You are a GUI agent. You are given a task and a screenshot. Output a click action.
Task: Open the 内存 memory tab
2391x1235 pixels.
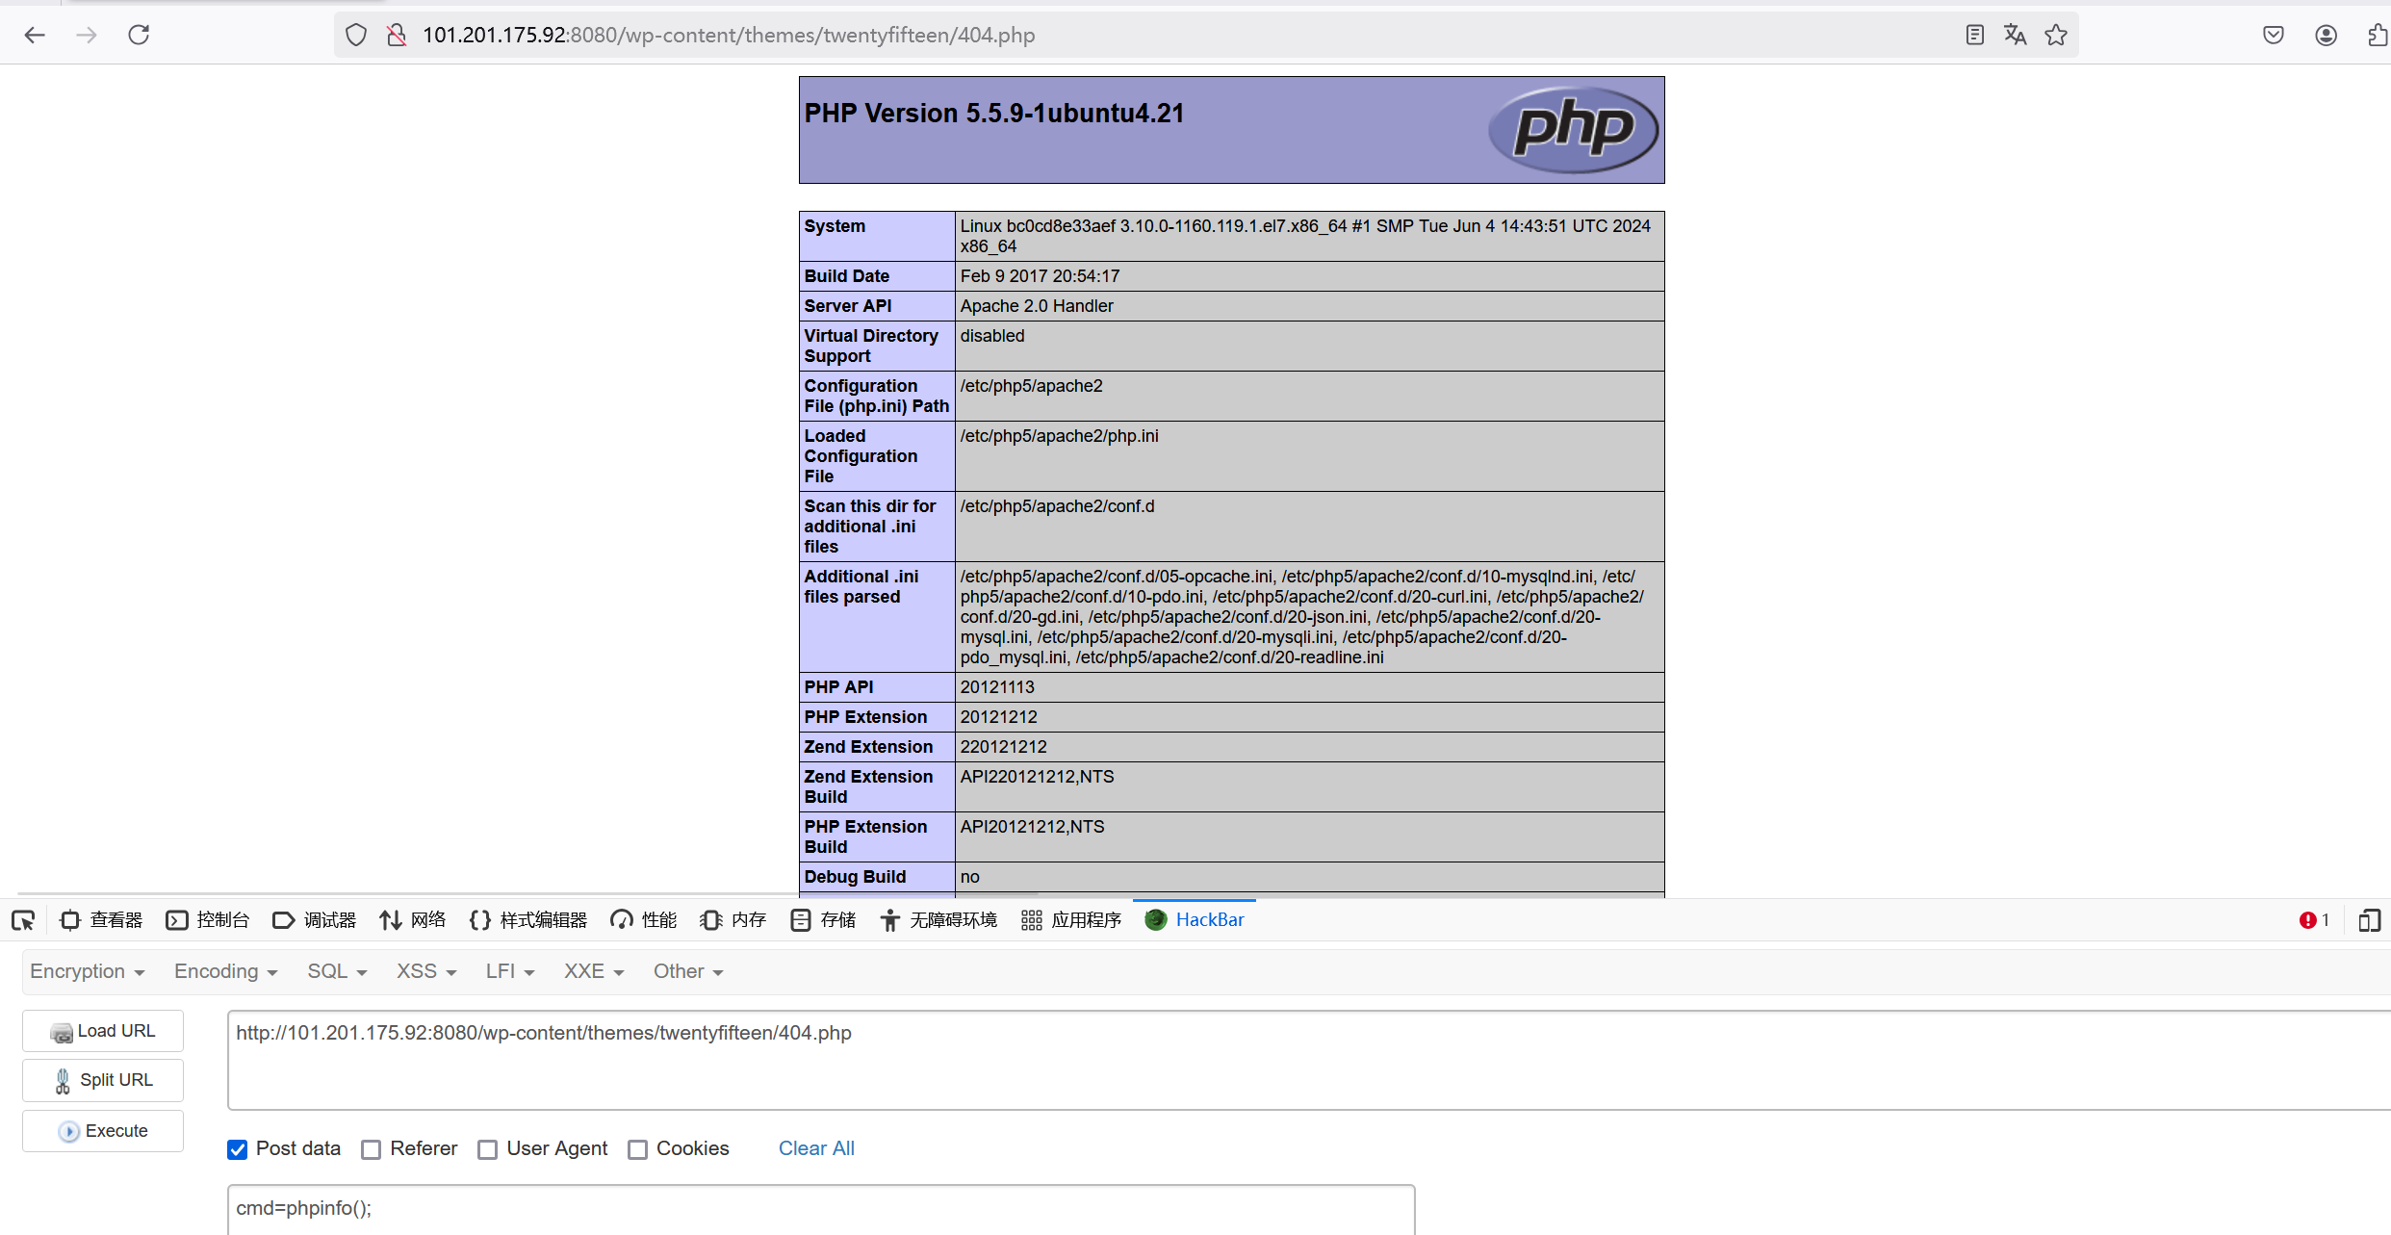(733, 920)
